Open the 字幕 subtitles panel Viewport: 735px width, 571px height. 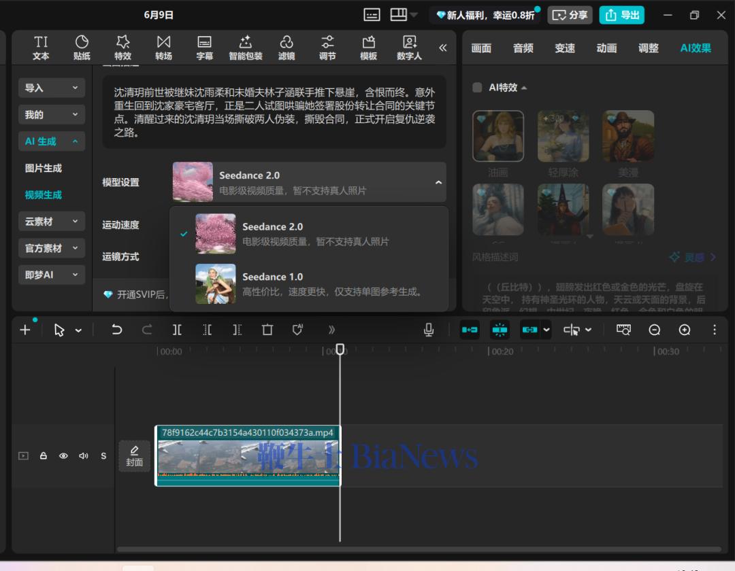[204, 48]
